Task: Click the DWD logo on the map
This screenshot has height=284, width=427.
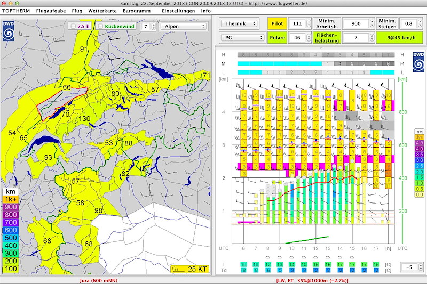Action: click(x=8, y=31)
